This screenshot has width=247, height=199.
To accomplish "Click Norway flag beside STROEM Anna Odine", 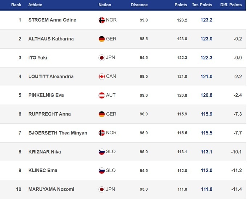I will click(102, 20).
